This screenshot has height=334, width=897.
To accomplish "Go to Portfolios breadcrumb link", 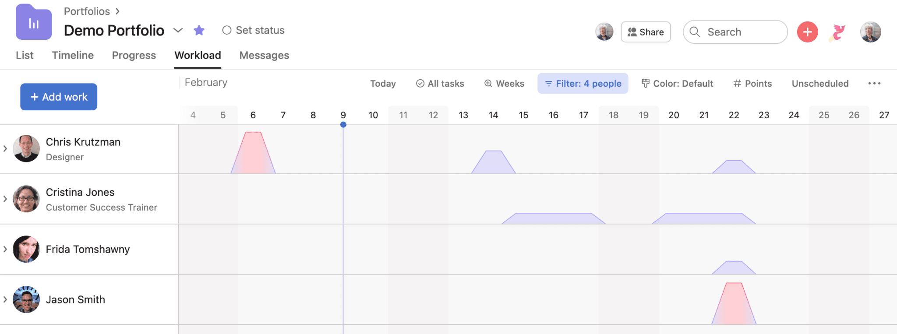I will [87, 11].
